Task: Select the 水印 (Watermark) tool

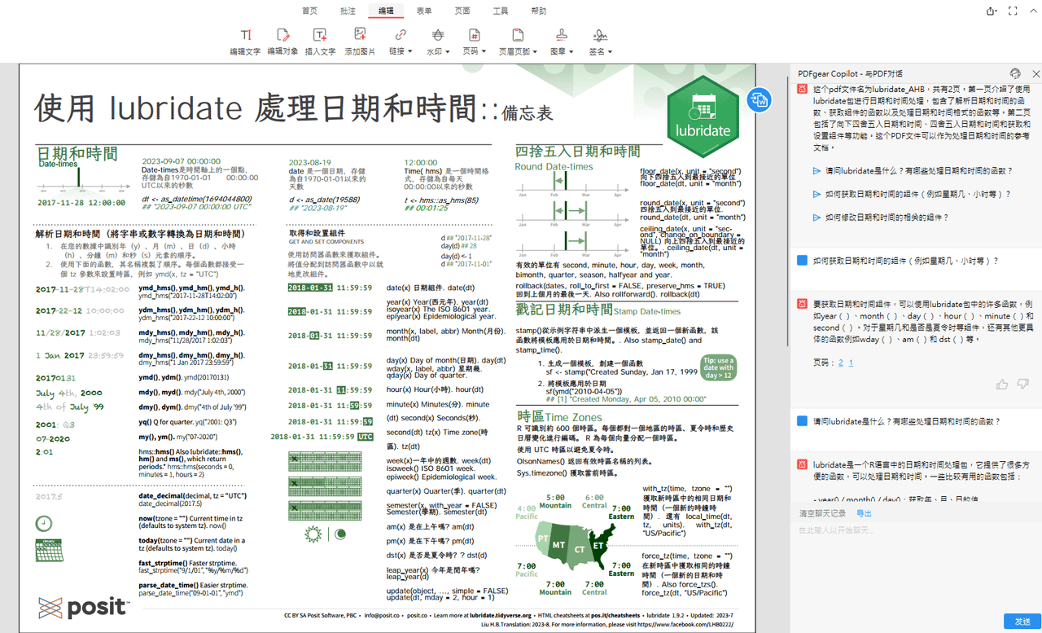Action: (437, 38)
